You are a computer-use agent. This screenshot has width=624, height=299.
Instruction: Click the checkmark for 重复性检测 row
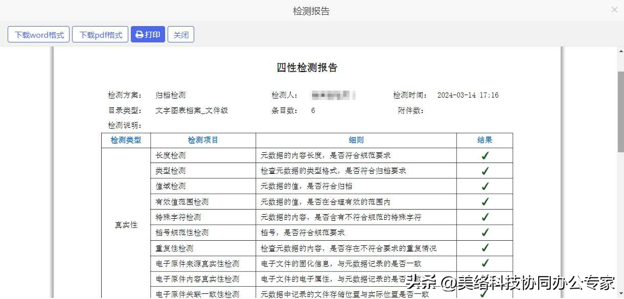click(484, 248)
